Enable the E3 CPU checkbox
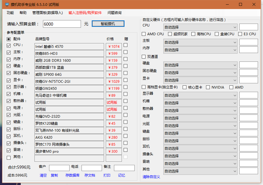263x185 pixels. point(240,34)
